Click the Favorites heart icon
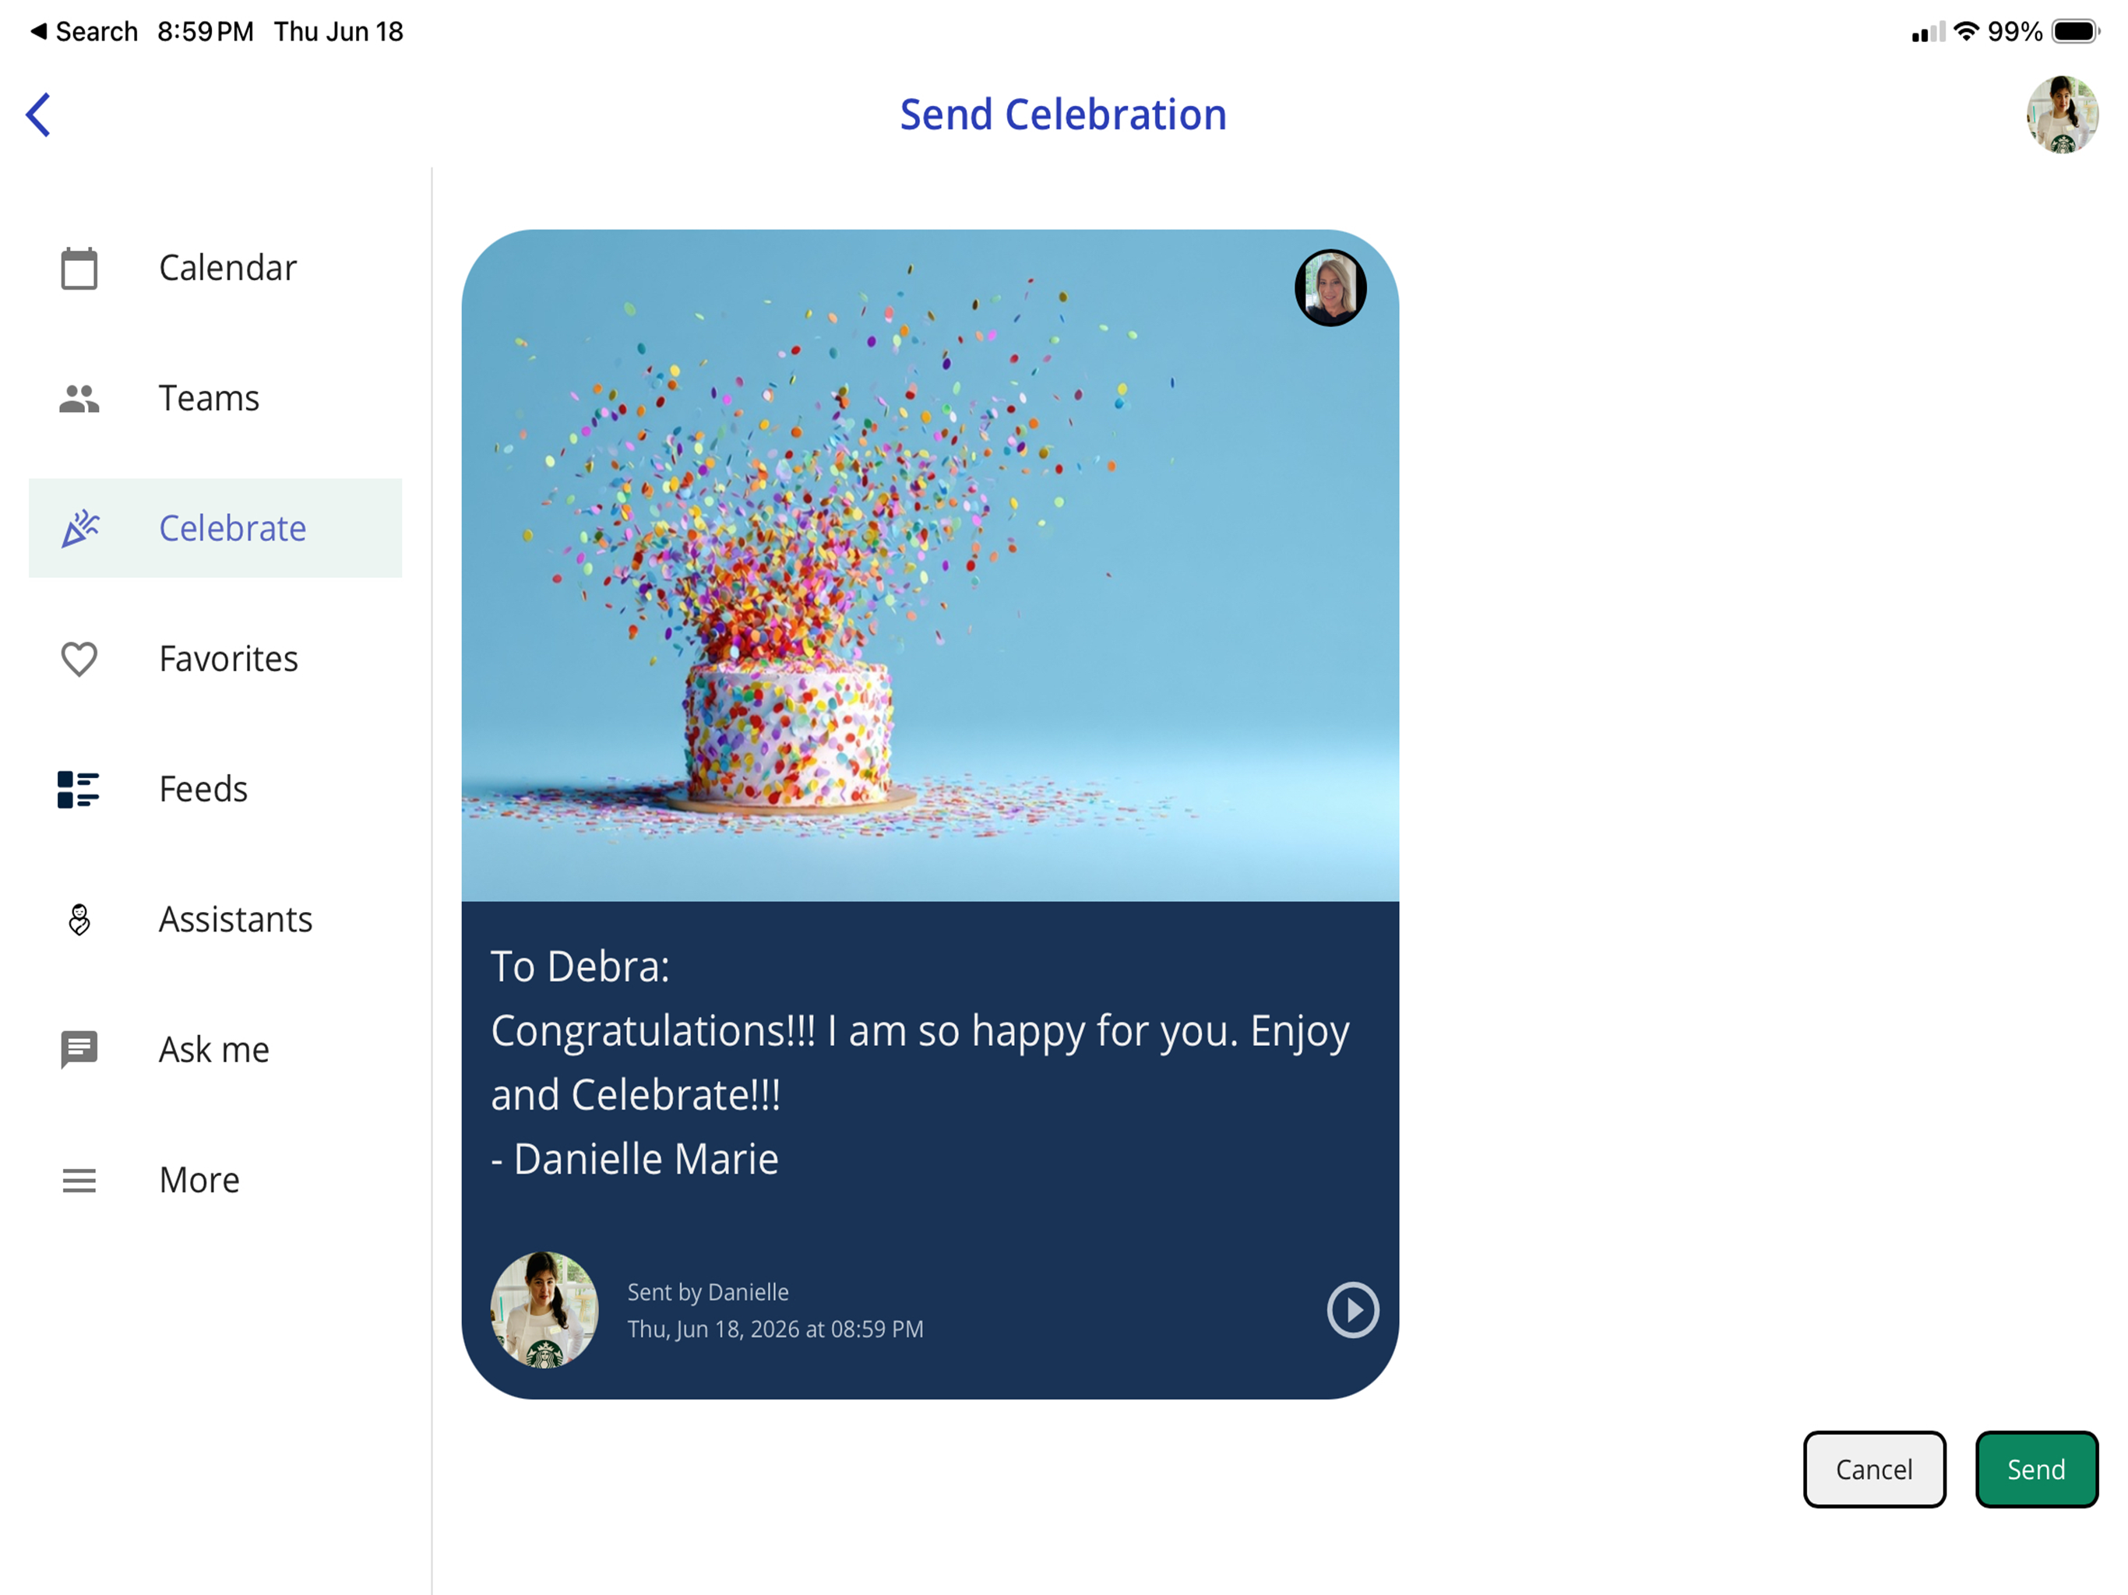Viewport: 2128px width, 1595px height. pos(79,659)
